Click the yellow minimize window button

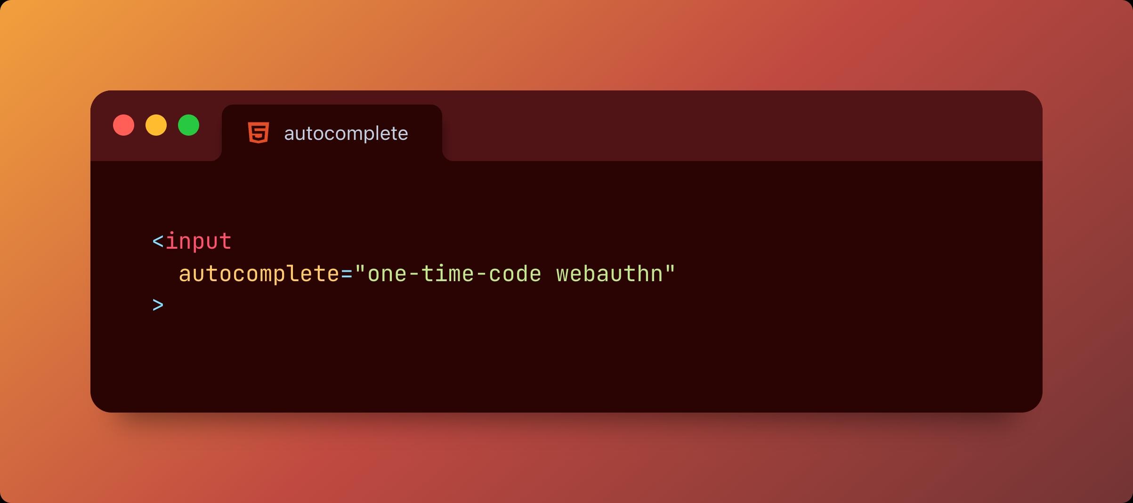tap(156, 125)
